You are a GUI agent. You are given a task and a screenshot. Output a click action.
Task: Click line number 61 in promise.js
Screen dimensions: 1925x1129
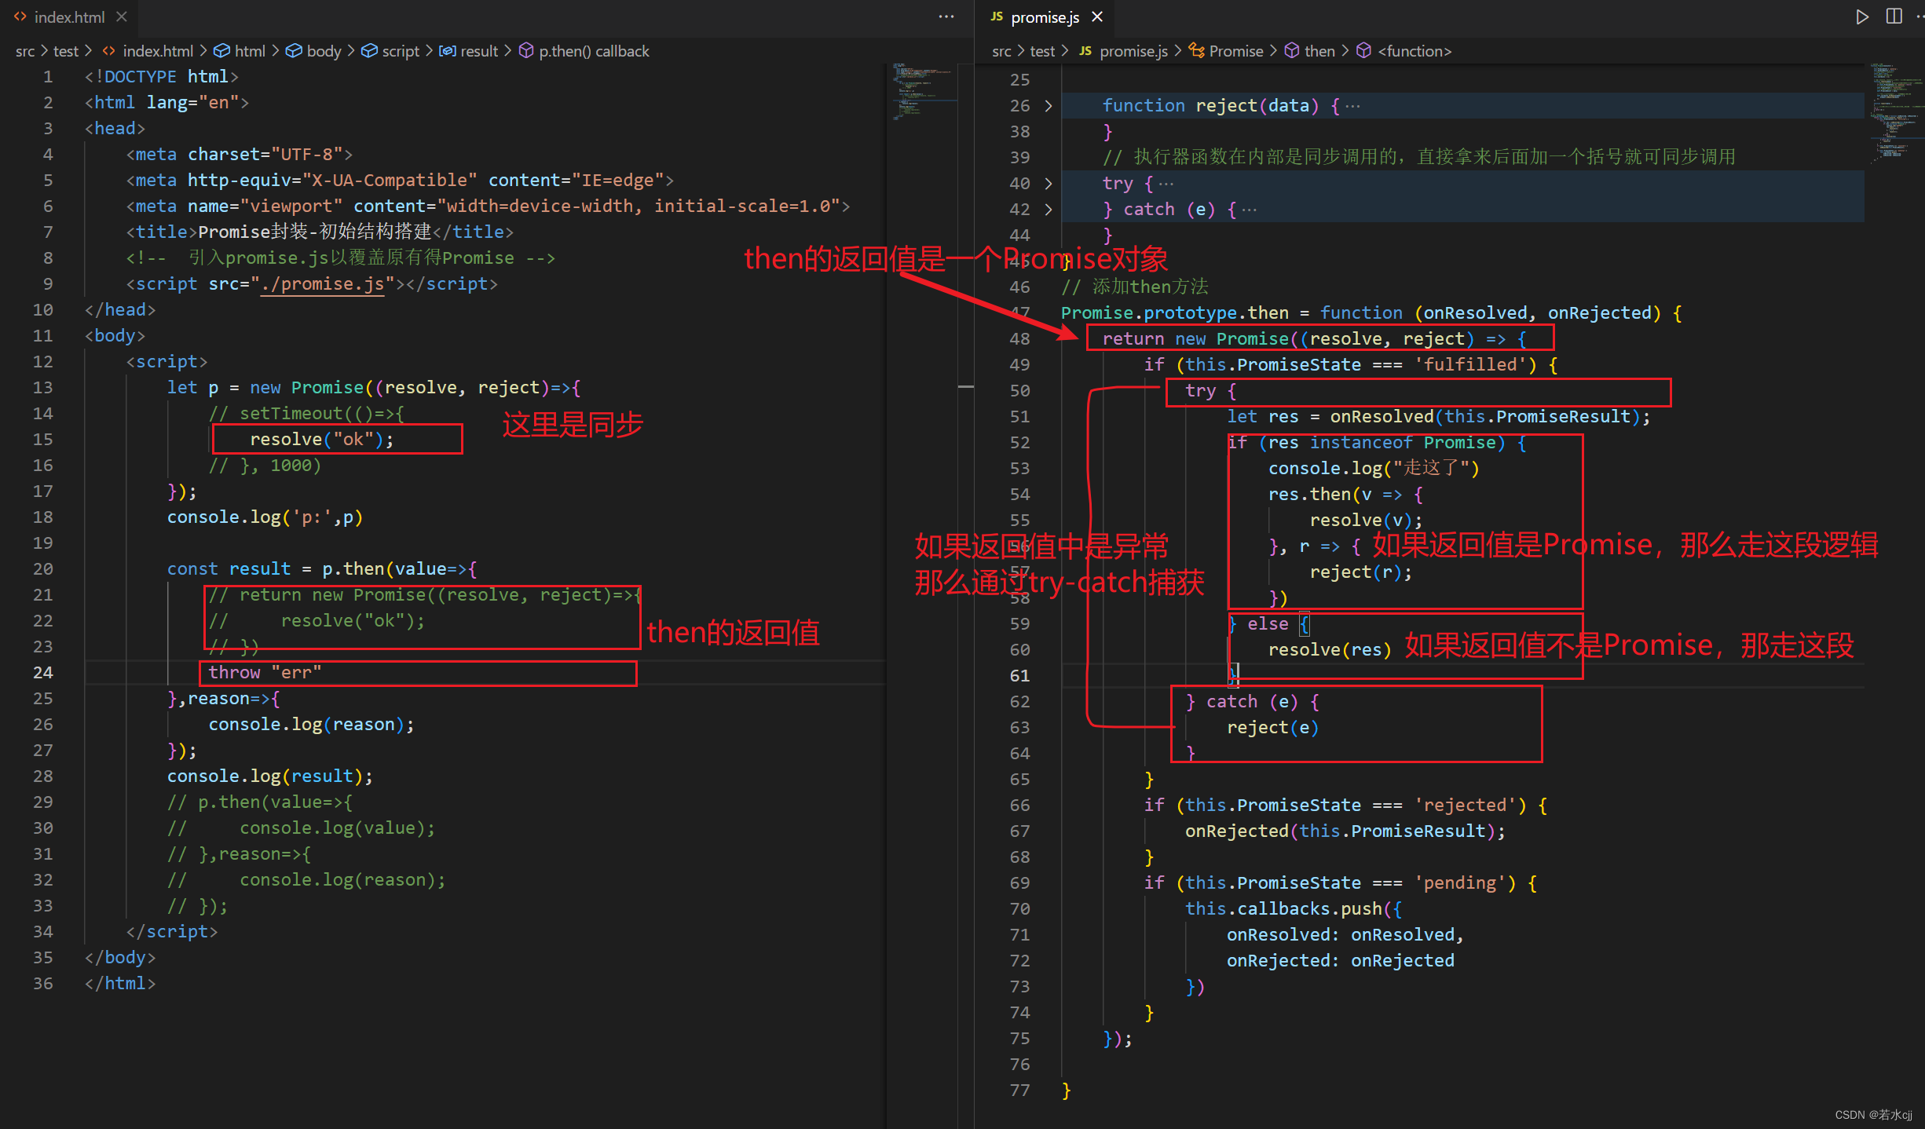(1019, 675)
